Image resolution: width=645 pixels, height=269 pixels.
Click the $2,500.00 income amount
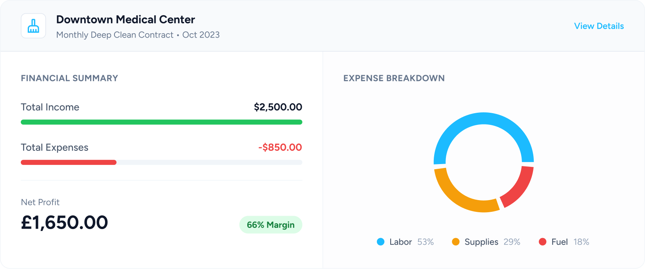pos(278,107)
